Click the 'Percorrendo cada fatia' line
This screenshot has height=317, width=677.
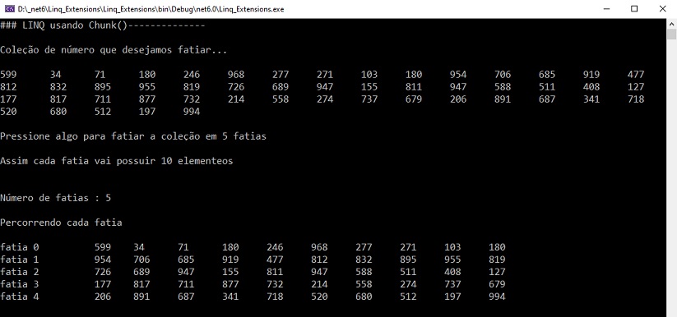(x=61, y=223)
